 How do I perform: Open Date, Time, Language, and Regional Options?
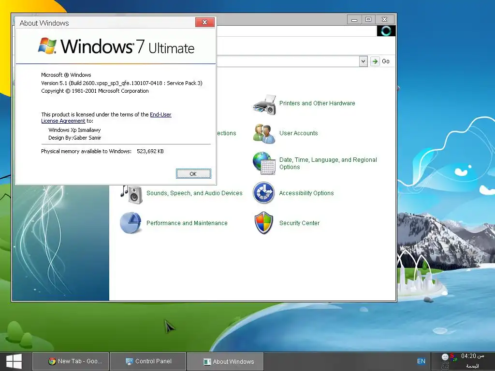(x=328, y=163)
